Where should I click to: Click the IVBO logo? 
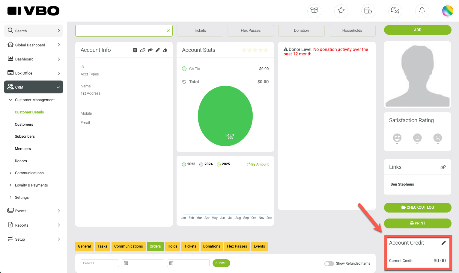(x=33, y=11)
